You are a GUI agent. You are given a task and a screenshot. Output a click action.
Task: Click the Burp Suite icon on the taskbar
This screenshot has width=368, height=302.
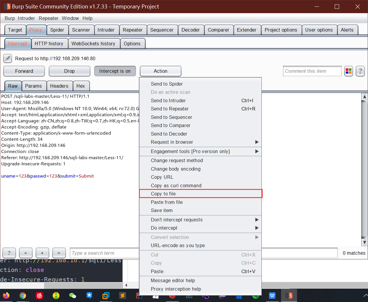tap(289, 296)
